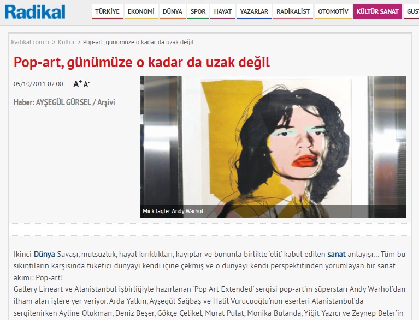Open YAZARLAR section
The image size is (419, 320).
click(254, 11)
